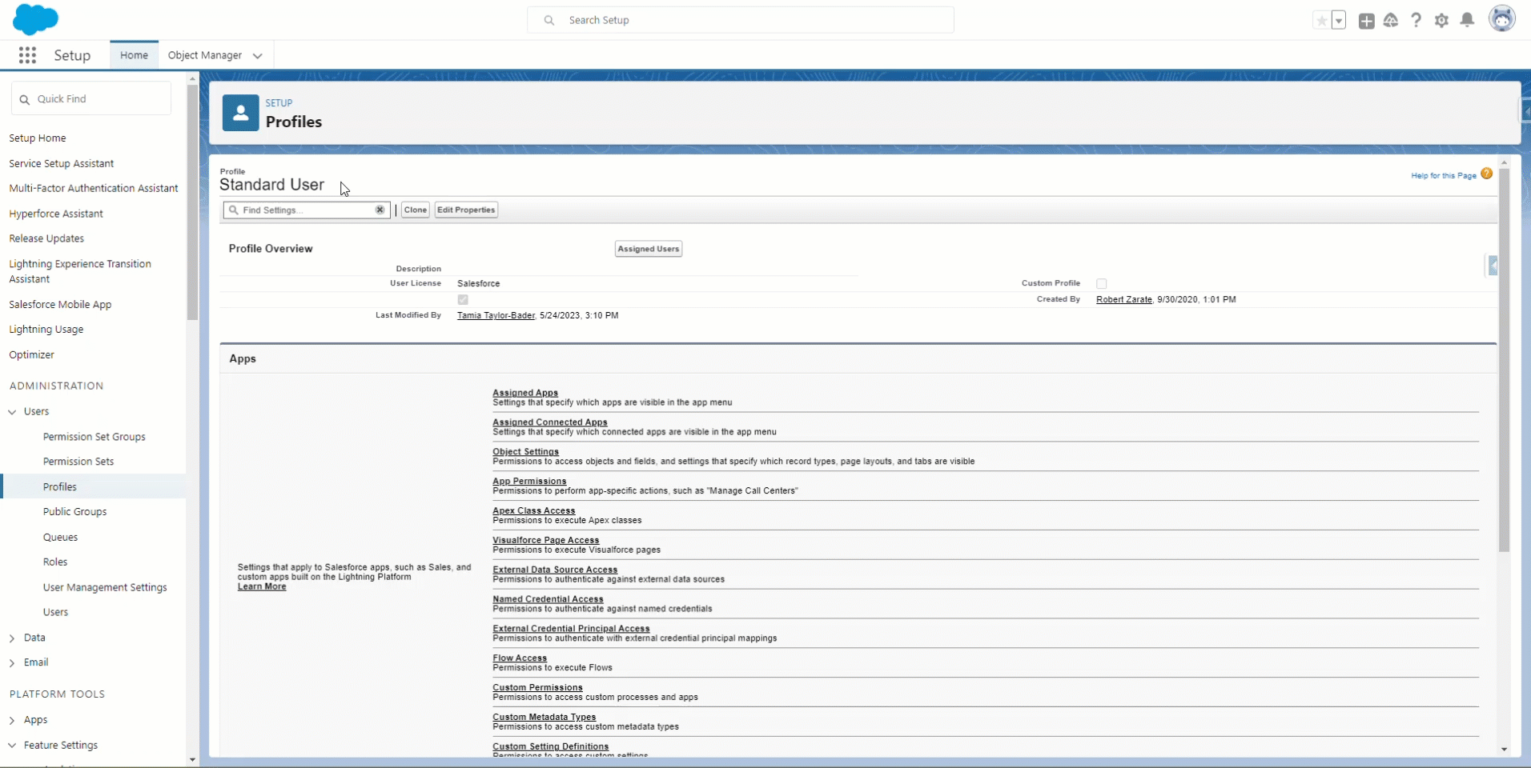Collapse the Users section in sidebar
1531x768 pixels.
click(13, 412)
